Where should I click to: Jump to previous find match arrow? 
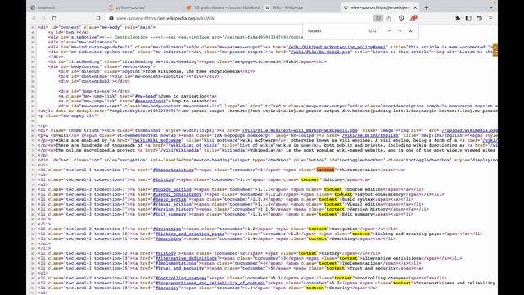point(390,31)
